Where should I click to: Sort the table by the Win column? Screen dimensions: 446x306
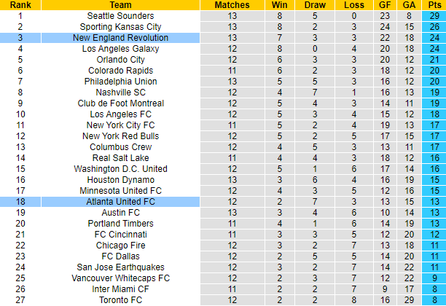[x=279, y=4]
